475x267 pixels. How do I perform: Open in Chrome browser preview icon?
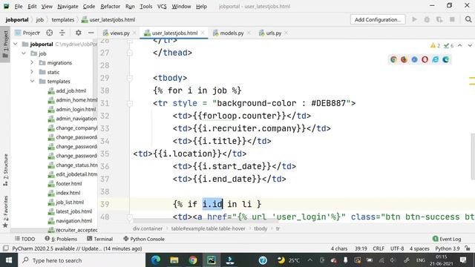click(393, 59)
